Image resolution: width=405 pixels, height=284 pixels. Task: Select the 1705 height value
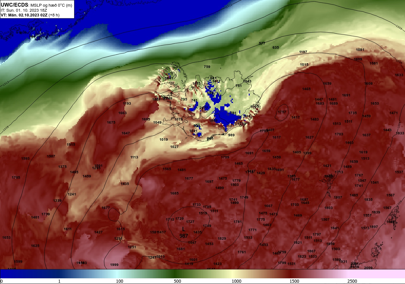[x=16, y=177]
